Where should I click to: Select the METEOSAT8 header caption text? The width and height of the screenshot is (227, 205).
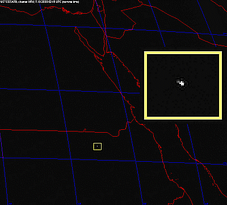coord(40,2)
